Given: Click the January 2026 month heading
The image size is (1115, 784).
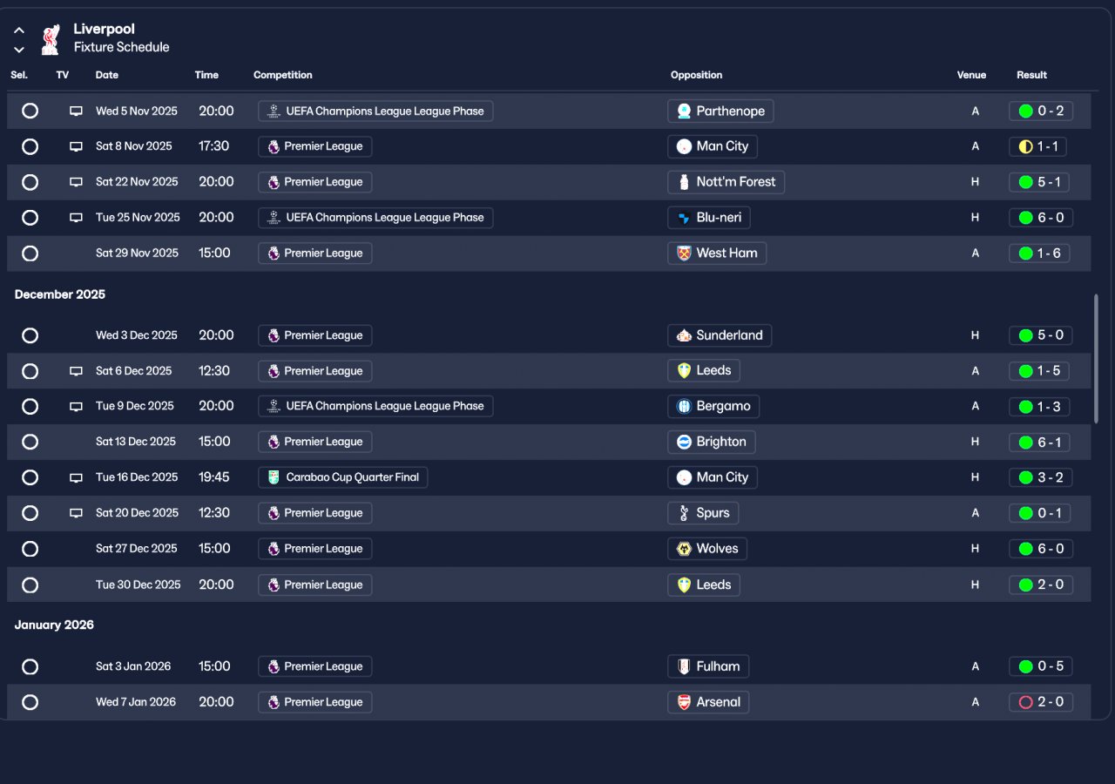Looking at the screenshot, I should click(x=54, y=625).
